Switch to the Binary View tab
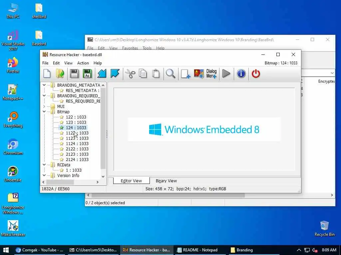Viewport: 341px width, 255px height. pyautogui.click(x=166, y=181)
